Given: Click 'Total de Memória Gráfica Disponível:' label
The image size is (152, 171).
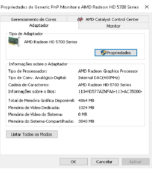Looking at the screenshot, I should pos(41,100).
